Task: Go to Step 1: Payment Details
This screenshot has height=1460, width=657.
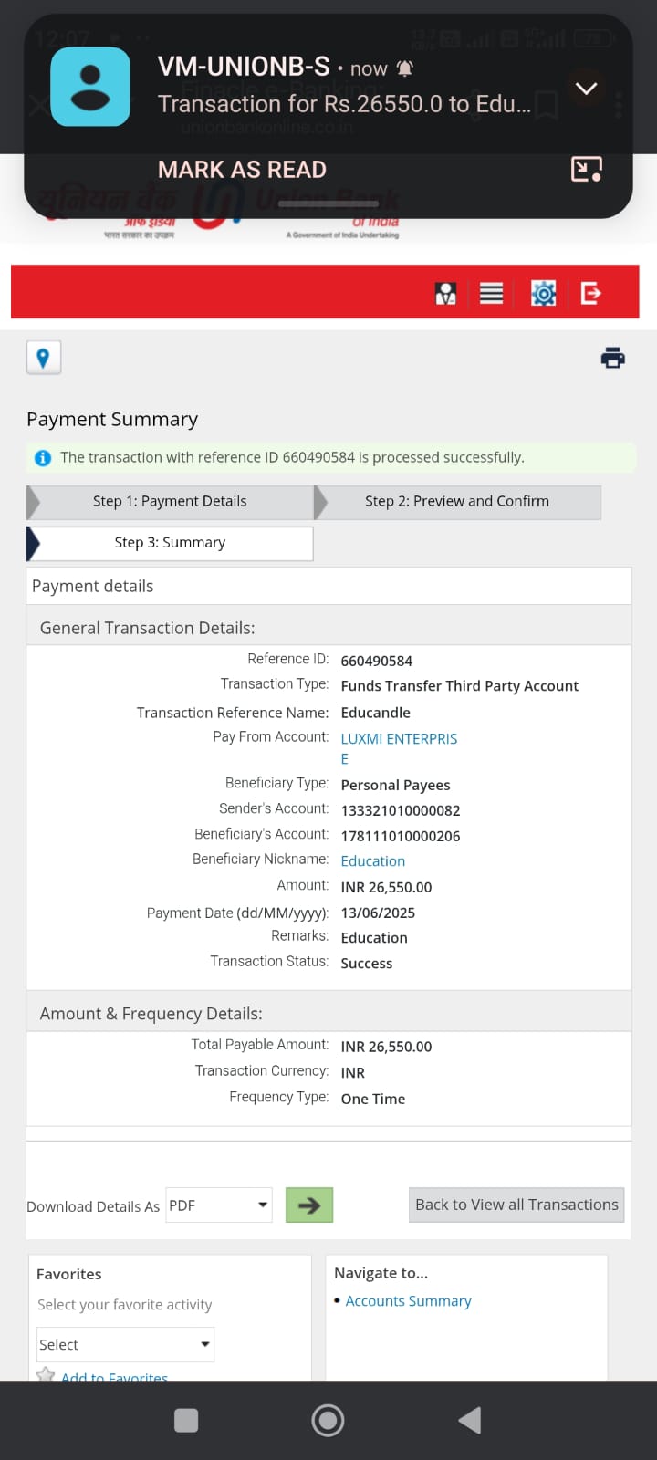Action: [170, 501]
